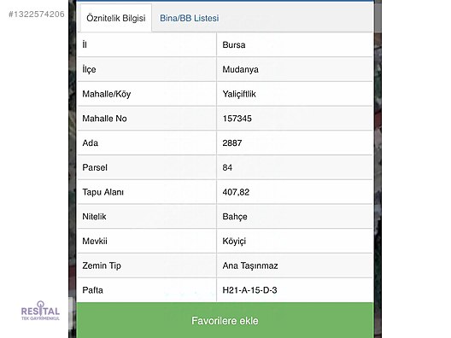Select the Yalıçiftlik neighborhood cell
451x338 pixels.
(x=295, y=94)
